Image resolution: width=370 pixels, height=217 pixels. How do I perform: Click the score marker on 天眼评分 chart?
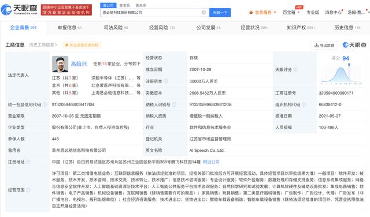[x=349, y=65]
